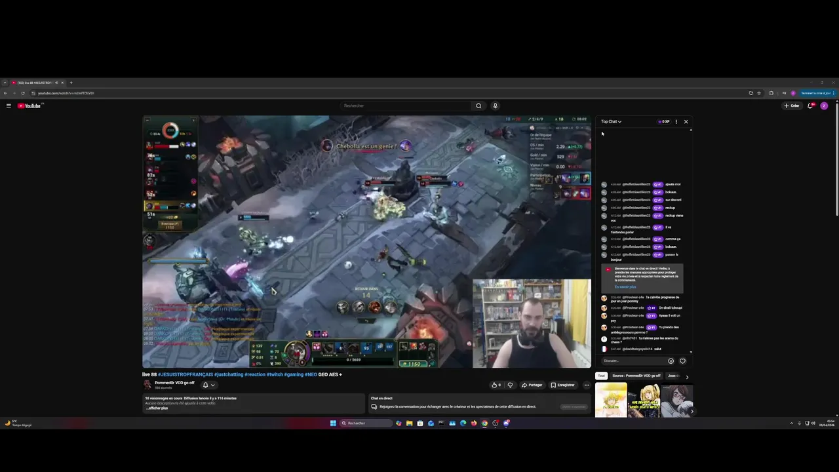Open the YouTube guide hamburger menu
The width and height of the screenshot is (839, 472).
coord(9,106)
